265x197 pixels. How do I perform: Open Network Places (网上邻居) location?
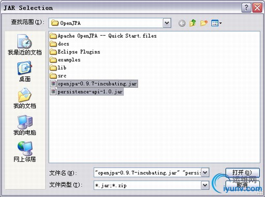click(25, 152)
